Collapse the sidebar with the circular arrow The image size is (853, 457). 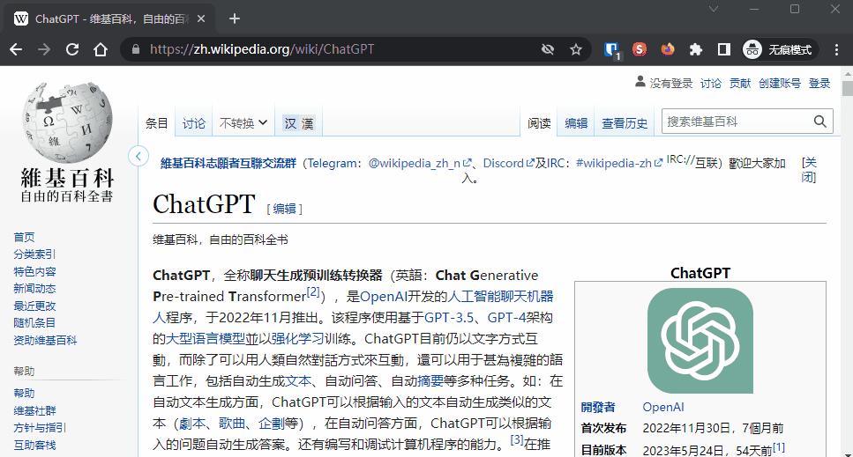click(138, 157)
